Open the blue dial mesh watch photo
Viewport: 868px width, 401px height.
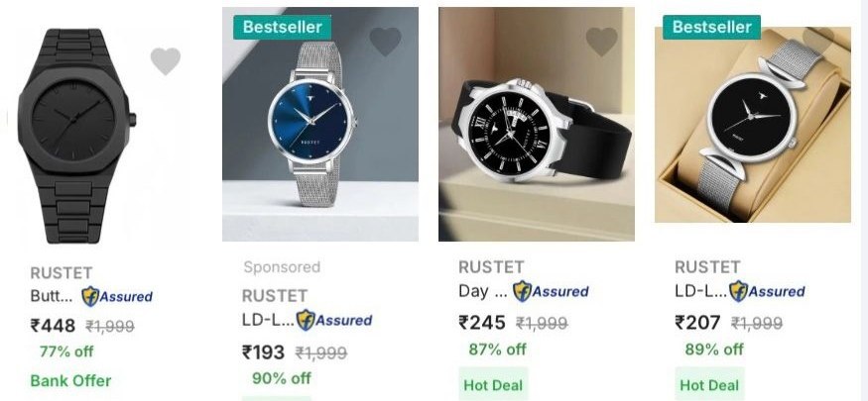(320, 125)
